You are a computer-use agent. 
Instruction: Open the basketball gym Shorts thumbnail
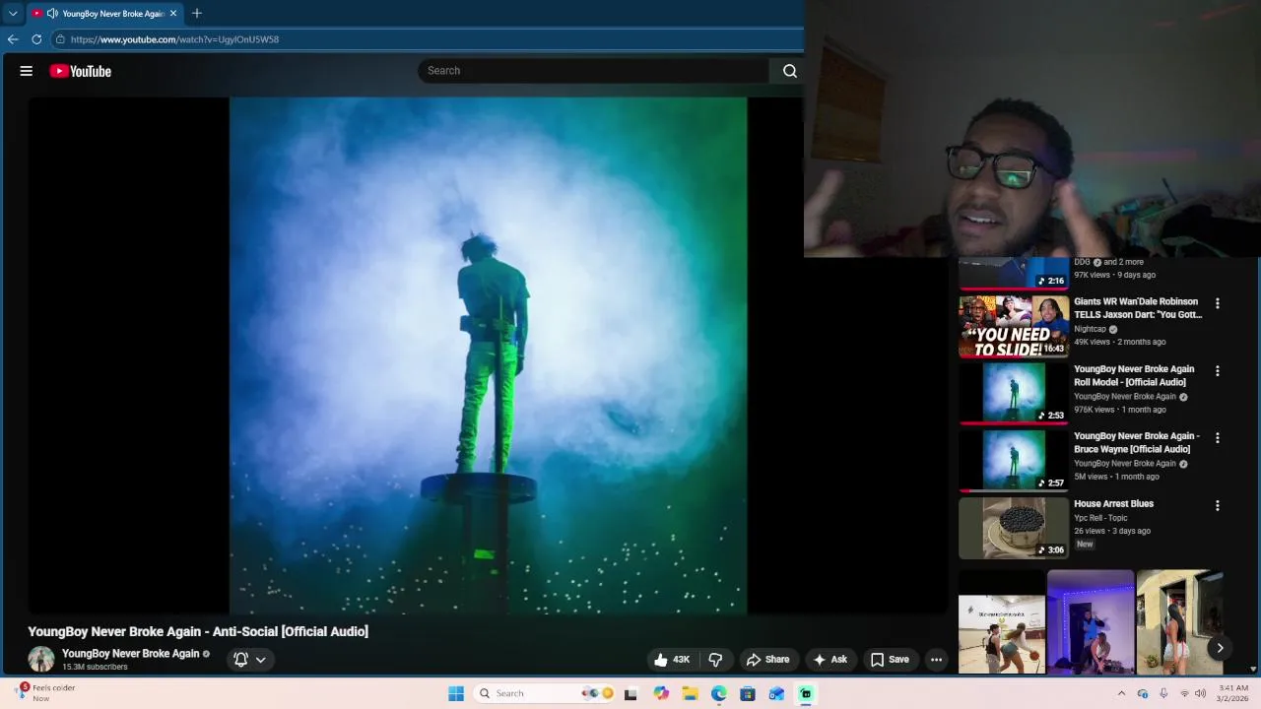pyautogui.click(x=1002, y=622)
